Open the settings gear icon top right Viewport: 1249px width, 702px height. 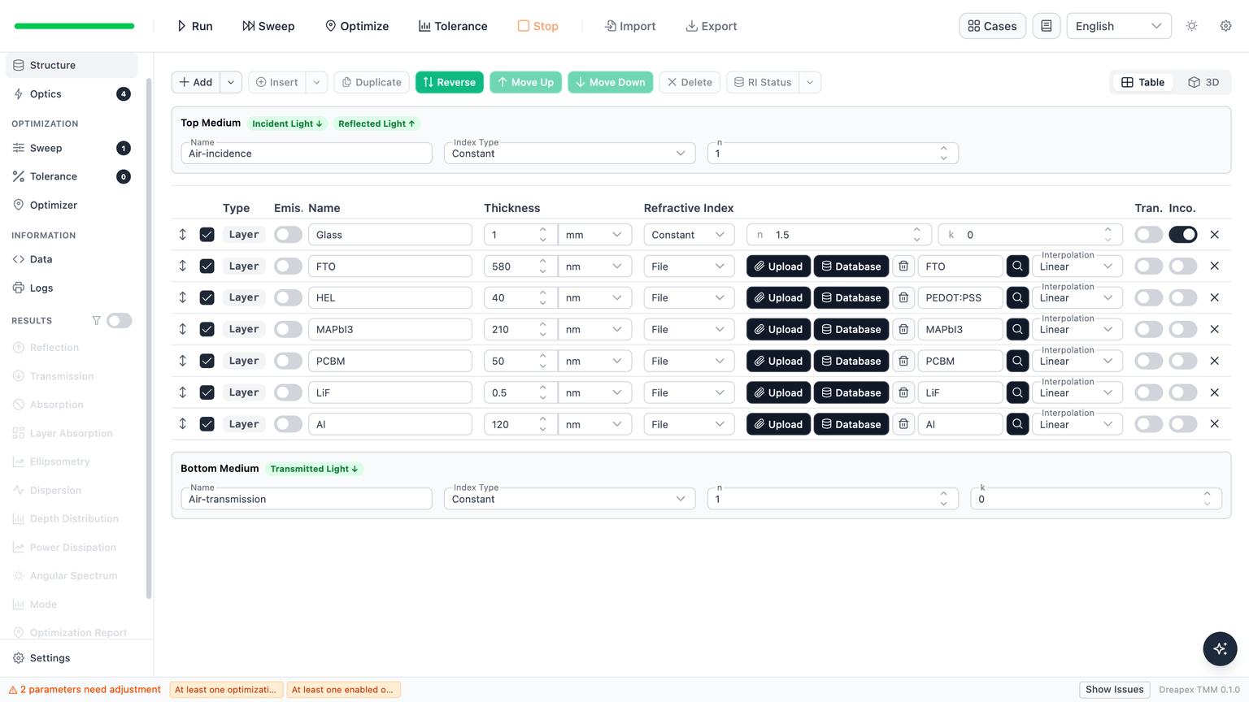(x=1225, y=26)
